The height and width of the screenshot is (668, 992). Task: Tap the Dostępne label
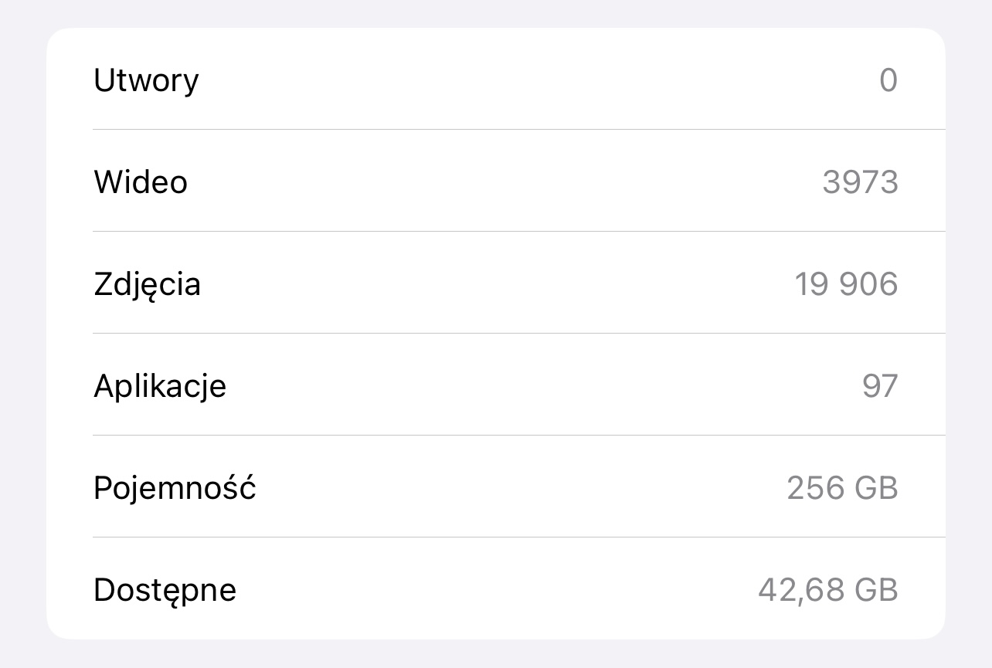pyautogui.click(x=165, y=590)
